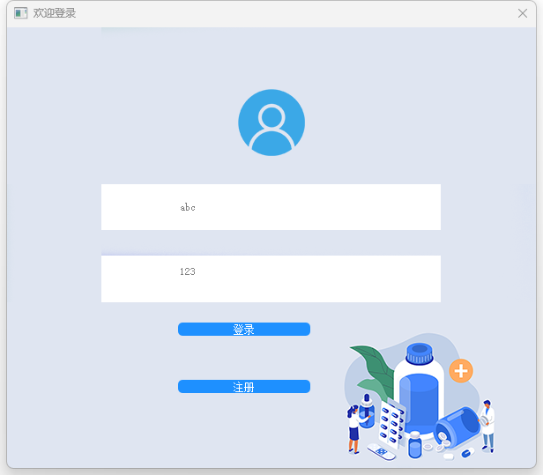The height and width of the screenshot is (475, 543).
Task: Click the 注册 register button
Action: click(244, 386)
